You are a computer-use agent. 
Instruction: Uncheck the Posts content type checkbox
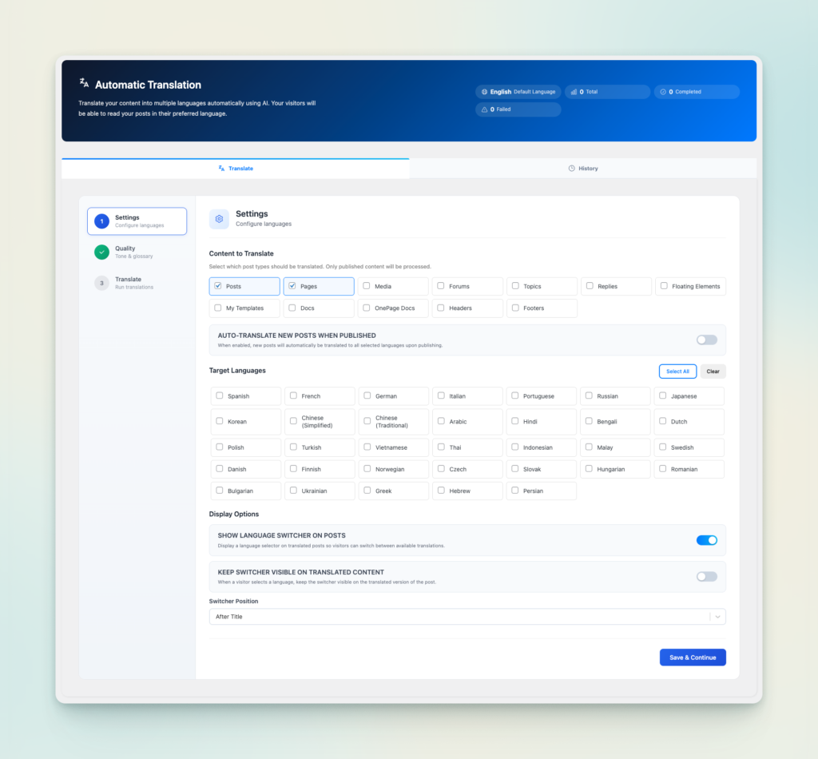coord(218,286)
